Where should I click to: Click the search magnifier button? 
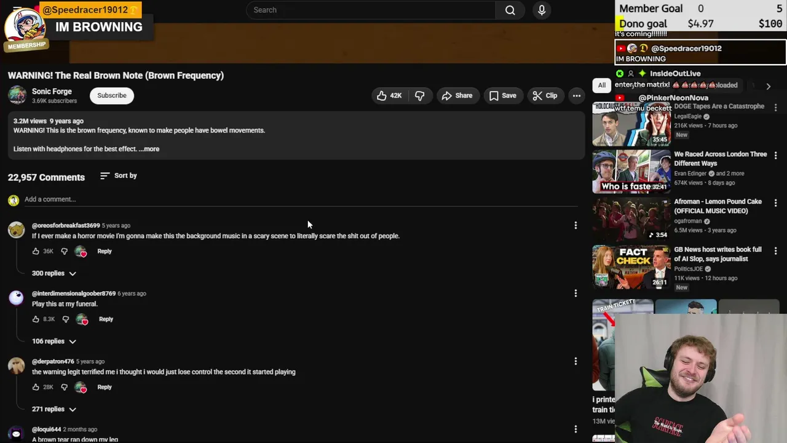pyautogui.click(x=510, y=10)
